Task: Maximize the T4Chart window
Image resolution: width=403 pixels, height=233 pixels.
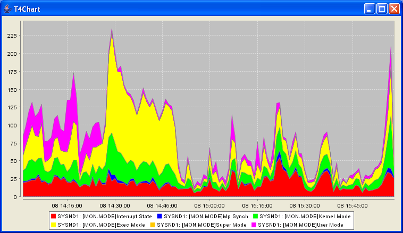Action: 382,9
